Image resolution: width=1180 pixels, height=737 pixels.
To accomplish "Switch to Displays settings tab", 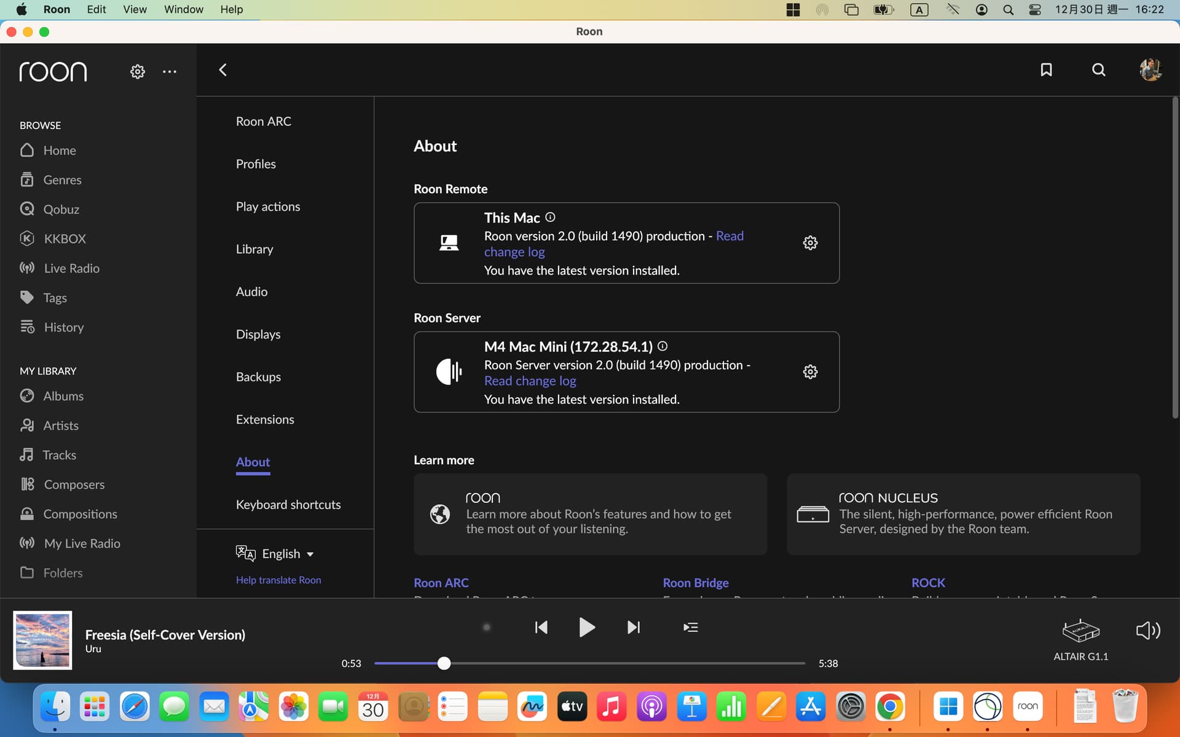I will [x=258, y=334].
